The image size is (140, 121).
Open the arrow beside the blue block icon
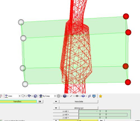tap(86, 96)
